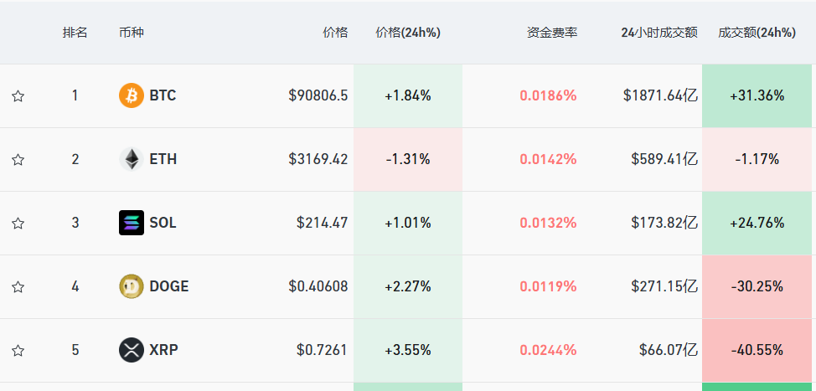Sort by 资金费率 column header

(x=551, y=33)
